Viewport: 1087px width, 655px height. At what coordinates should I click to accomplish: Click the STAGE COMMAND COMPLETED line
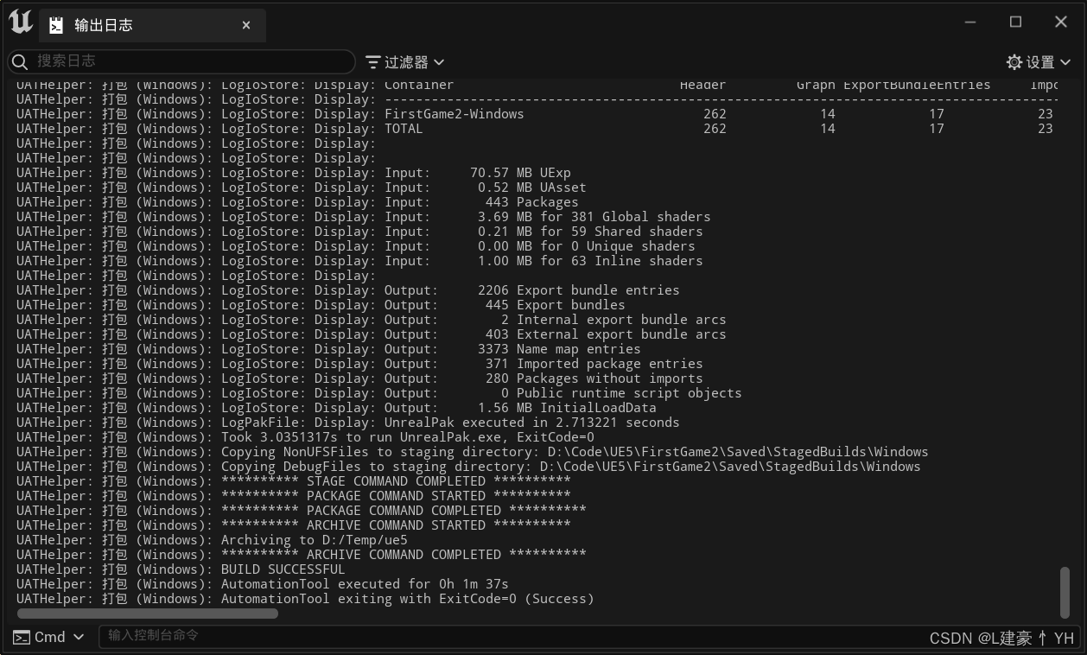[x=294, y=481]
